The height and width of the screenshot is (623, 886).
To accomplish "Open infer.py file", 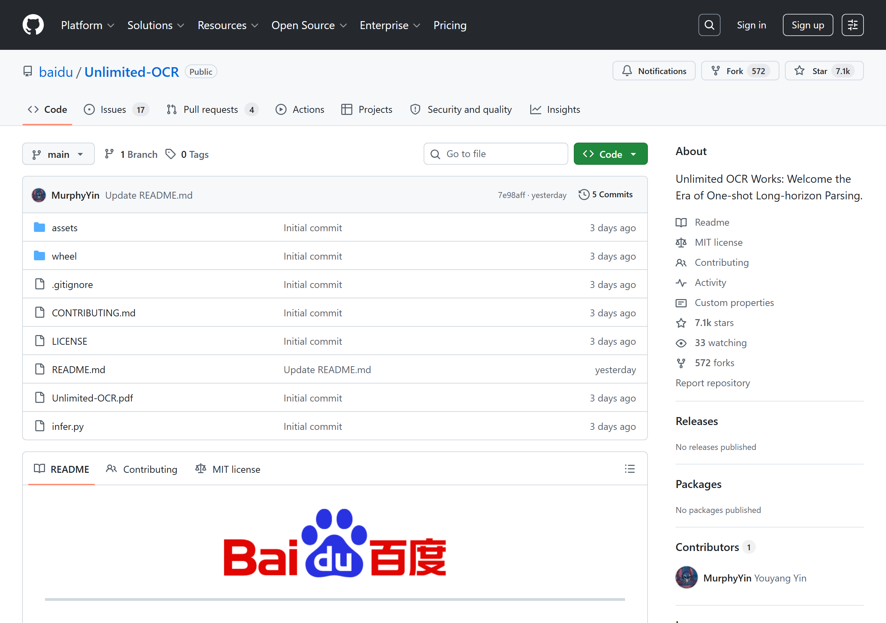I will click(67, 426).
